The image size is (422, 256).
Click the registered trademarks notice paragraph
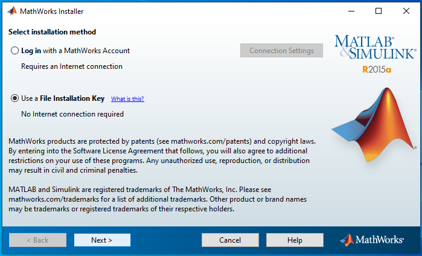[x=157, y=199]
